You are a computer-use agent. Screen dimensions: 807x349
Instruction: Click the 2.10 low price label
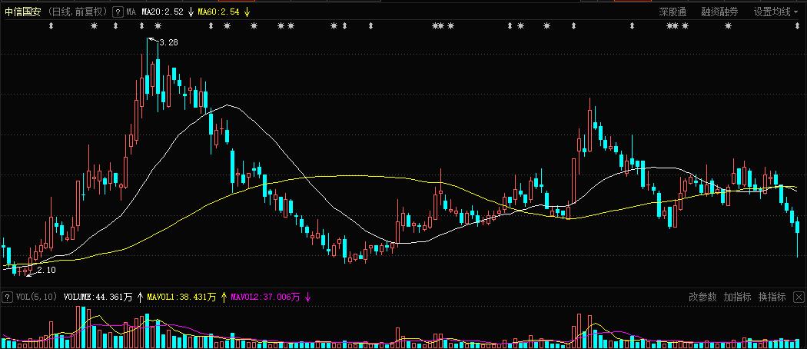(x=47, y=270)
